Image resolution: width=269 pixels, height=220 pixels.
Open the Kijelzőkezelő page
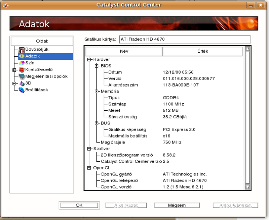(39, 70)
